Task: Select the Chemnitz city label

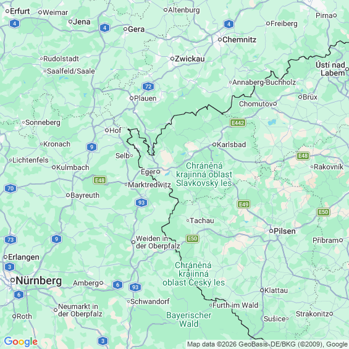Action: pyautogui.click(x=239, y=40)
